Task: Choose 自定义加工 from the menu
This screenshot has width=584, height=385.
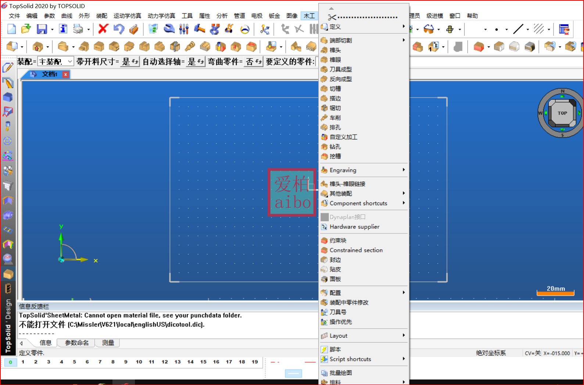Action: coord(364,137)
